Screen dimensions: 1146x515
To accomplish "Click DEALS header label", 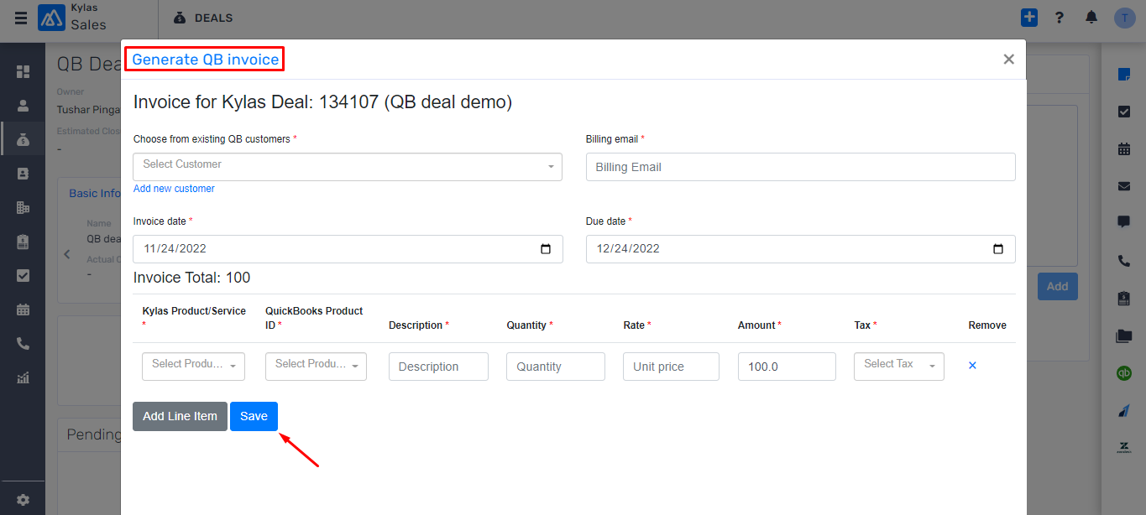I will click(x=213, y=18).
